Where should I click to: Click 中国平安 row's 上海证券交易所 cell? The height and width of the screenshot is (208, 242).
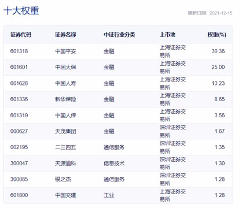tap(173, 51)
